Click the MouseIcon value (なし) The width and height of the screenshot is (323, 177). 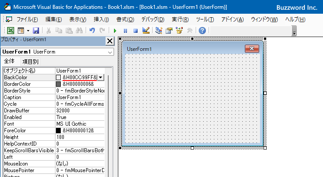point(80,164)
